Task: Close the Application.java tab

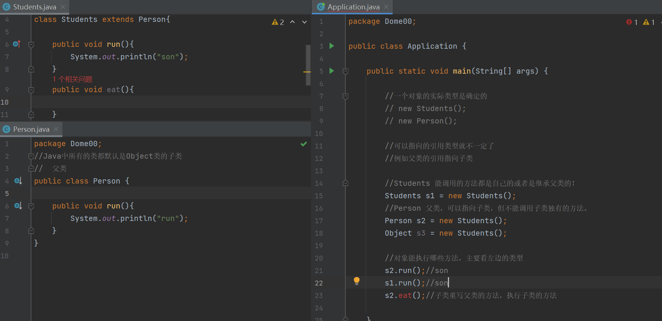Action: point(386,7)
